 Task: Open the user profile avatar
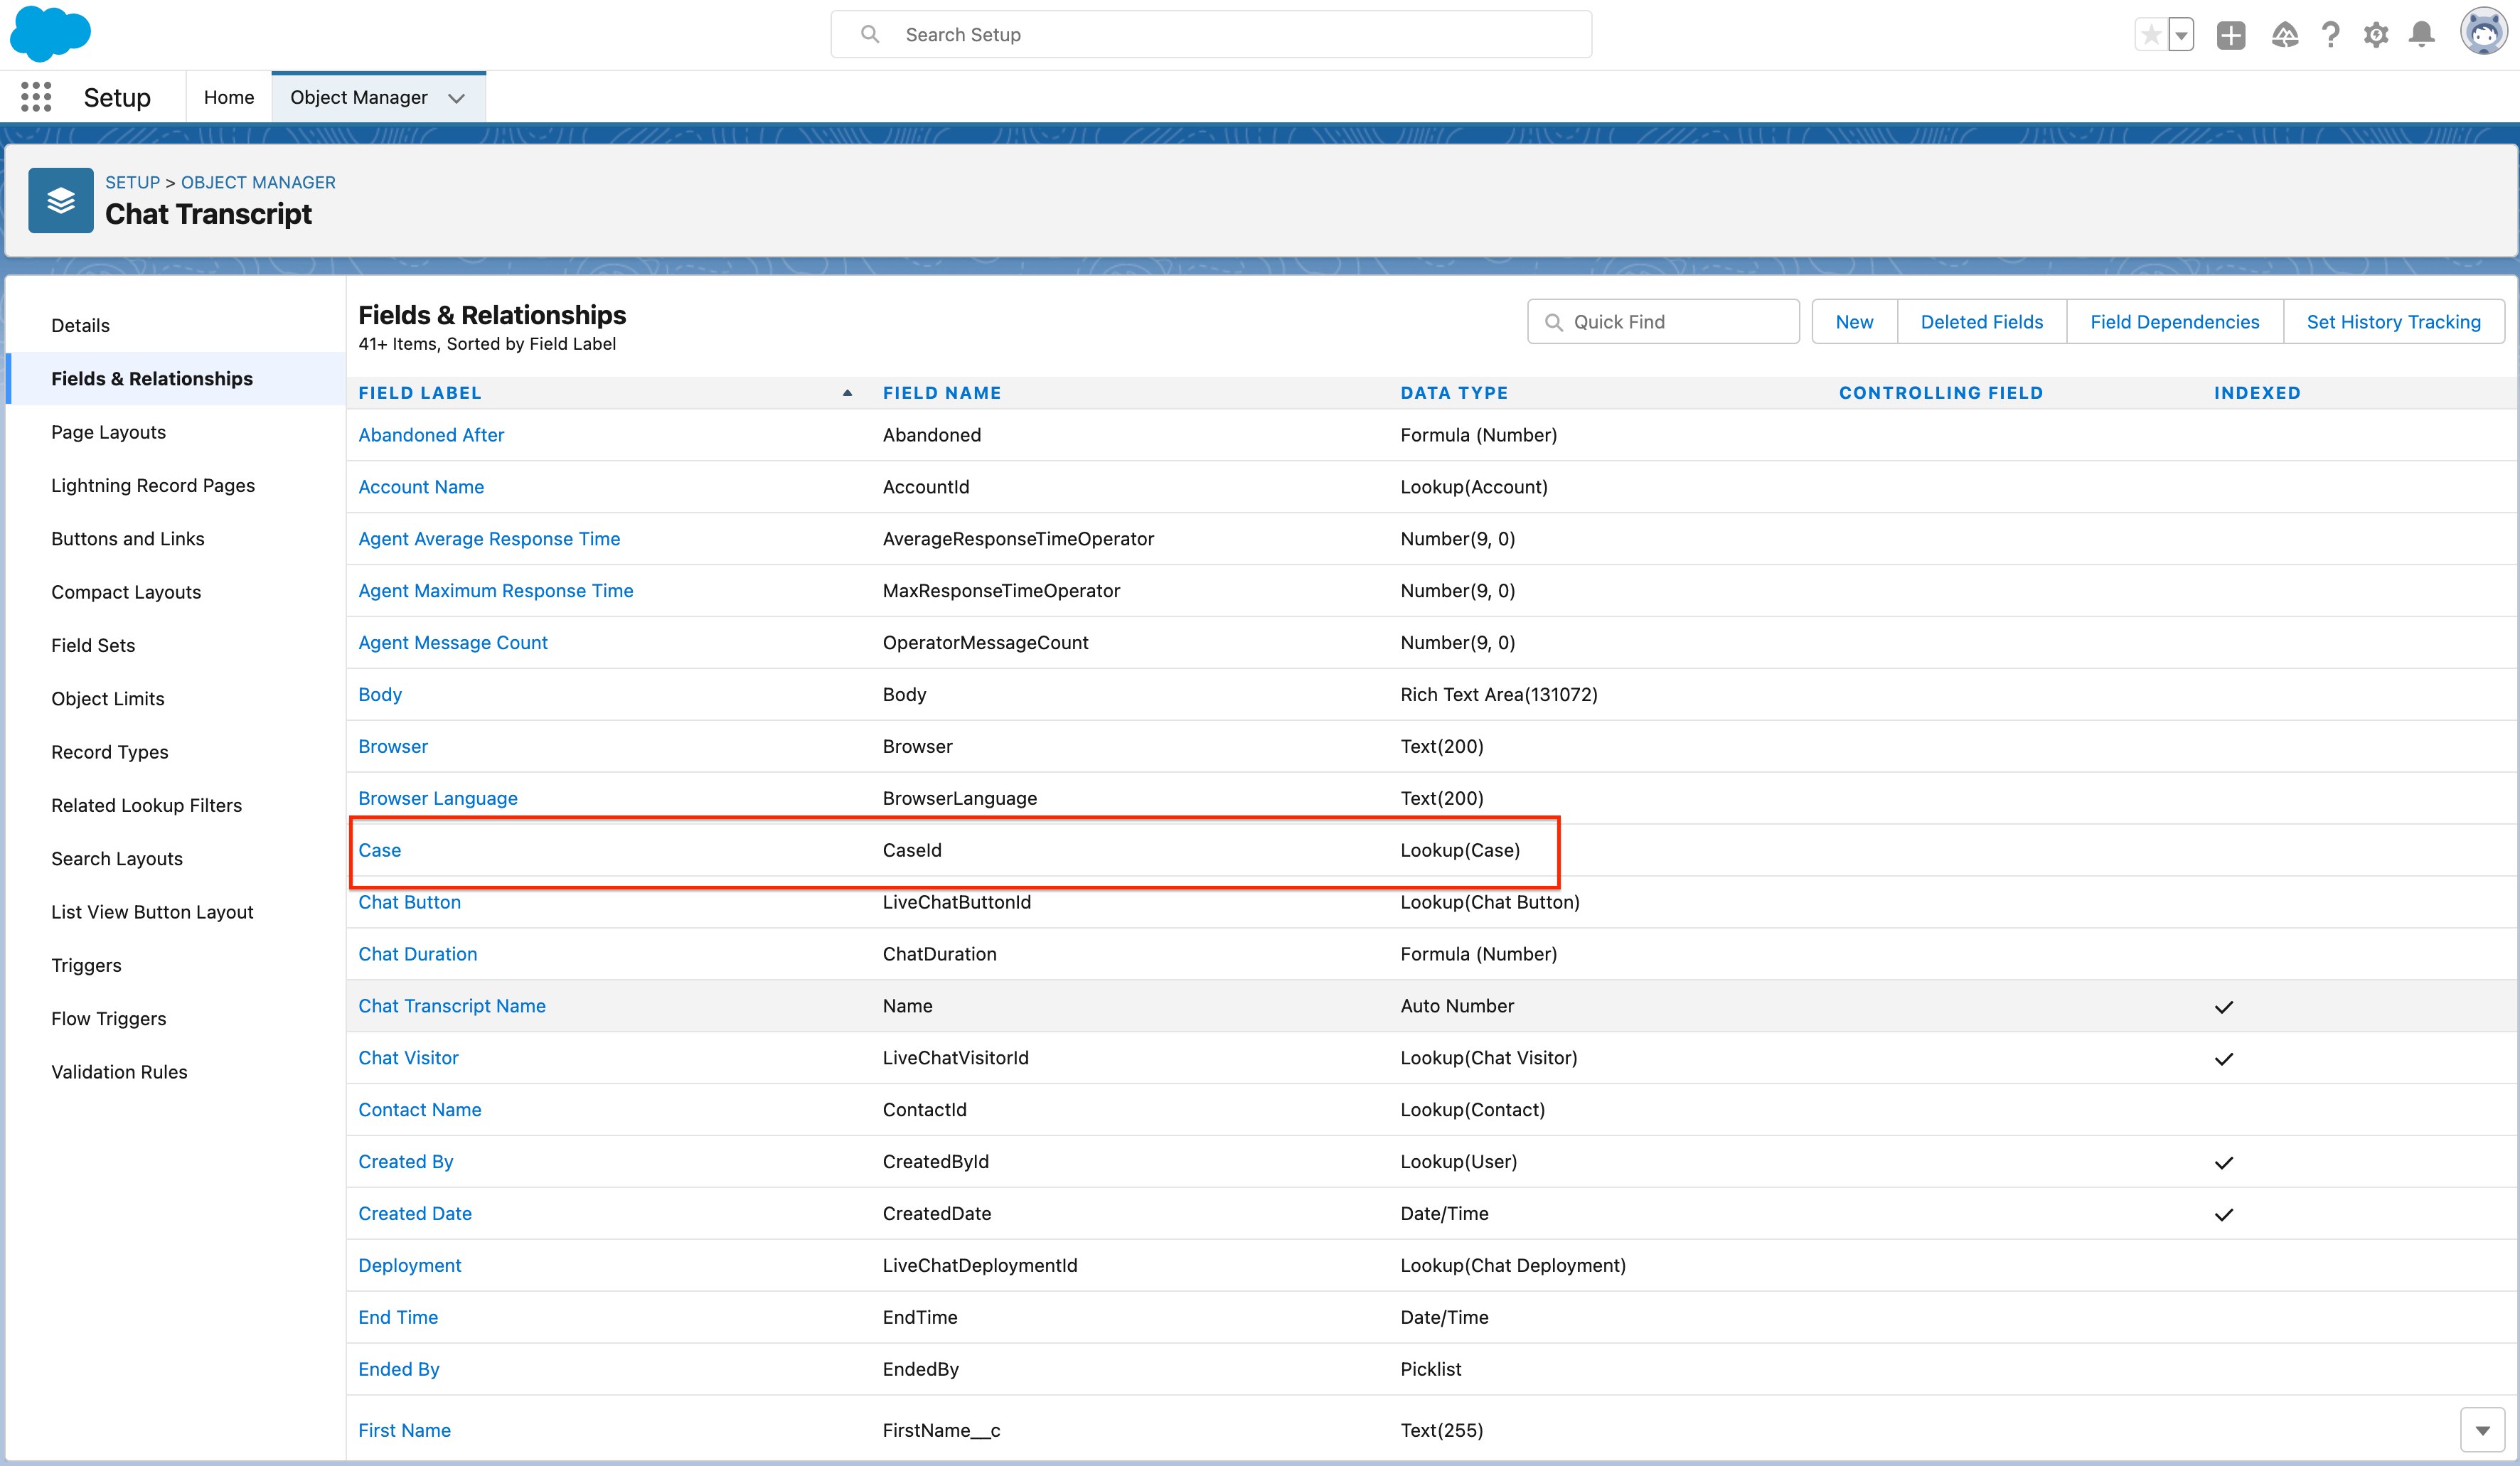(x=2484, y=33)
